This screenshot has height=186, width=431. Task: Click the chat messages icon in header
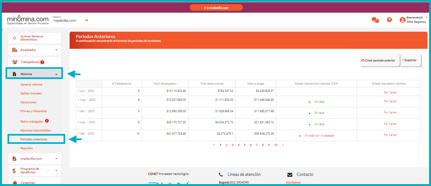(375, 20)
